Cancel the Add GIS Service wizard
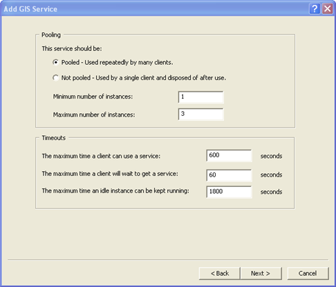The height and width of the screenshot is (287, 336). [x=308, y=273]
